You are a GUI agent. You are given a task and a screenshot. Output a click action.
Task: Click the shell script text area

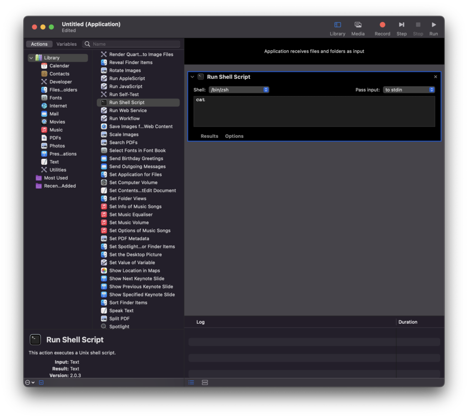[314, 112]
